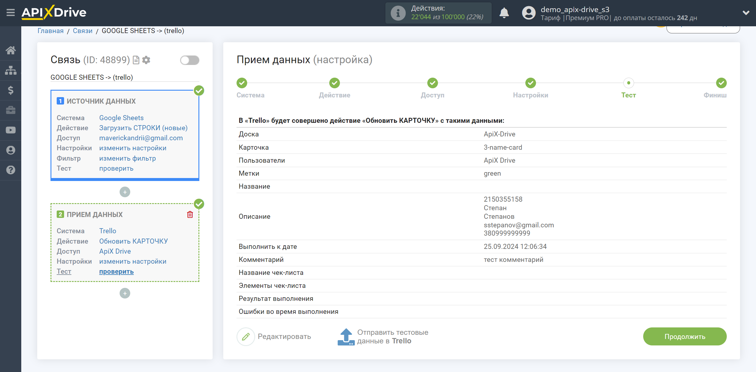The height and width of the screenshot is (372, 756).
Task: Copy connection via document icon
Action: coord(136,60)
